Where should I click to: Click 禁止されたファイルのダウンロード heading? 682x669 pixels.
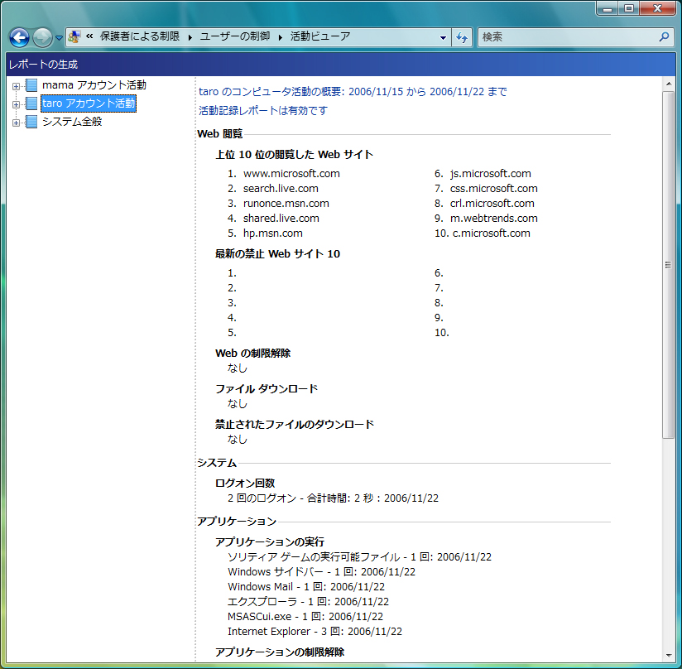[295, 425]
